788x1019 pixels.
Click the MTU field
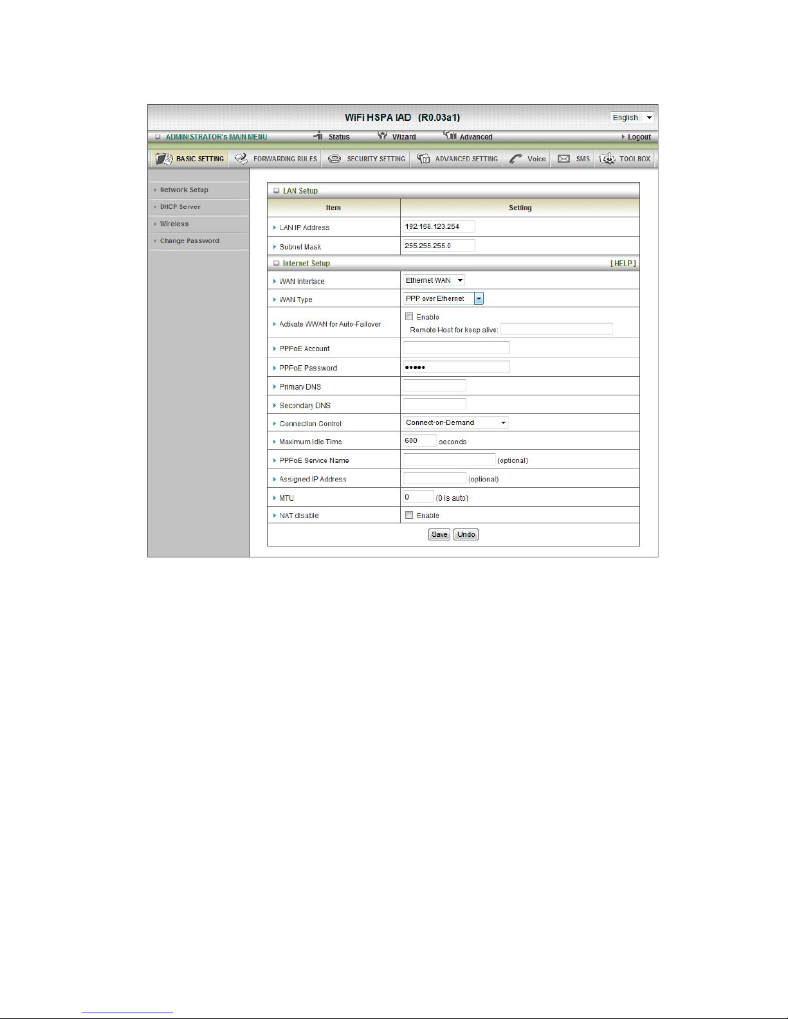tap(418, 497)
